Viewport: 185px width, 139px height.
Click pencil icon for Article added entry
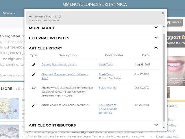tap(34, 105)
